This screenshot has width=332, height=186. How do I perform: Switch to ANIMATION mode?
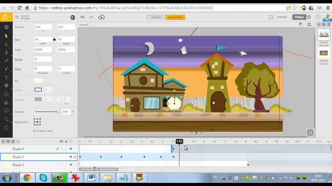click(175, 17)
